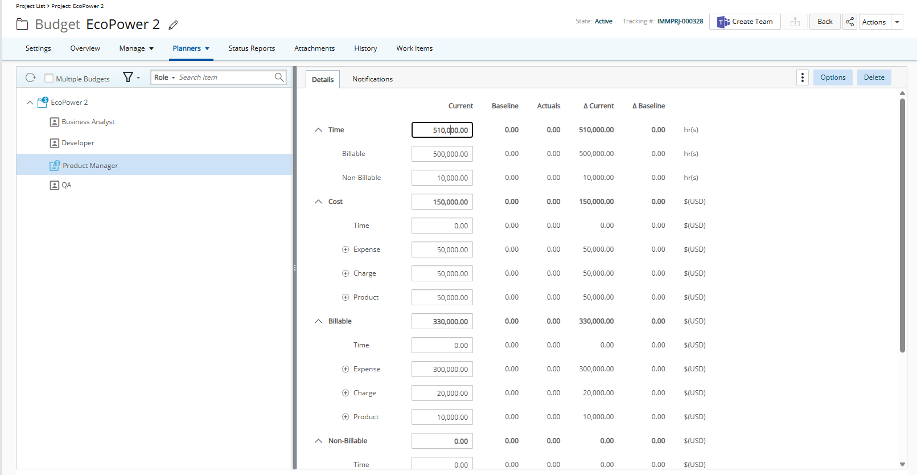
Task: Click the Microsoft Teams icon in Create Team
Action: pyautogui.click(x=723, y=22)
